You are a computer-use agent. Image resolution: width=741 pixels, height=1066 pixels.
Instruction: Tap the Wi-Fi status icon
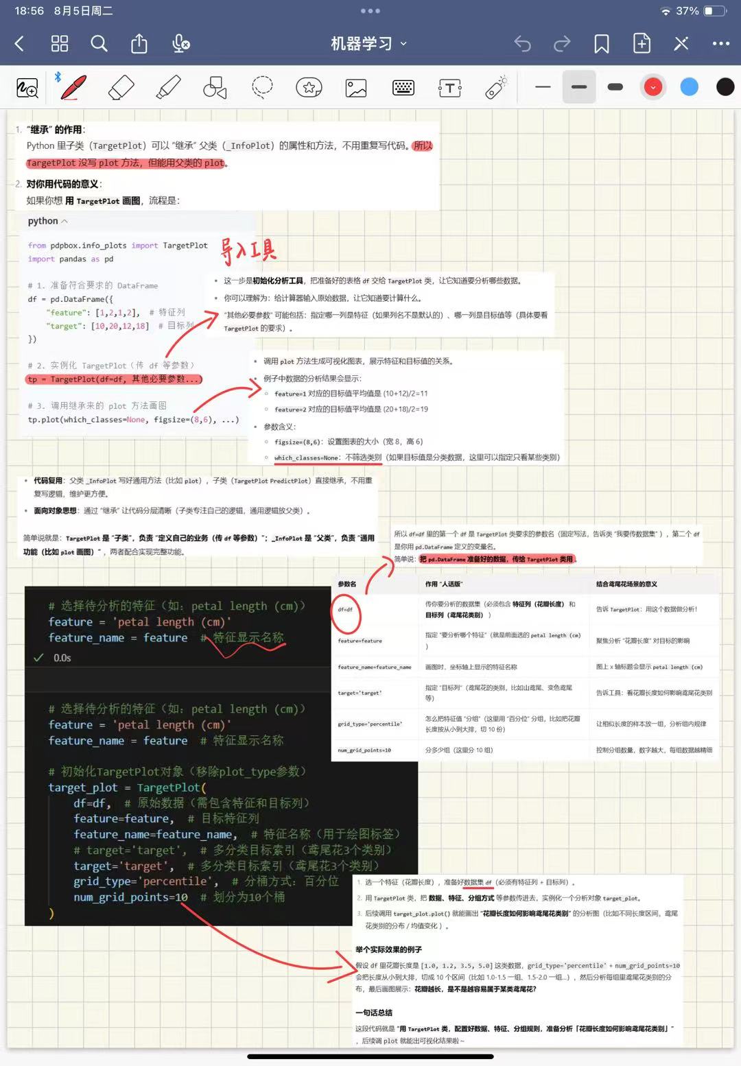[x=666, y=11]
